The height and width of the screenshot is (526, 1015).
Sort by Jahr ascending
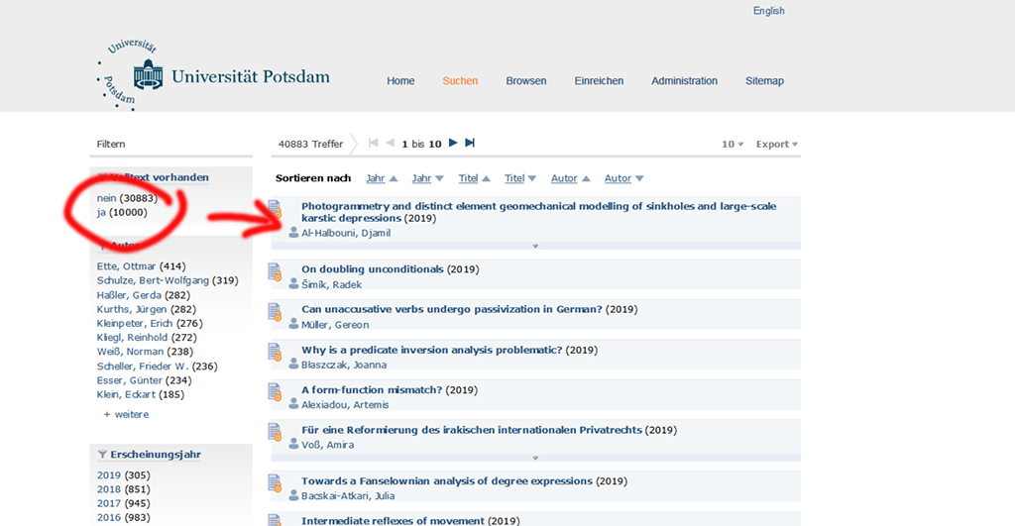[x=382, y=179]
